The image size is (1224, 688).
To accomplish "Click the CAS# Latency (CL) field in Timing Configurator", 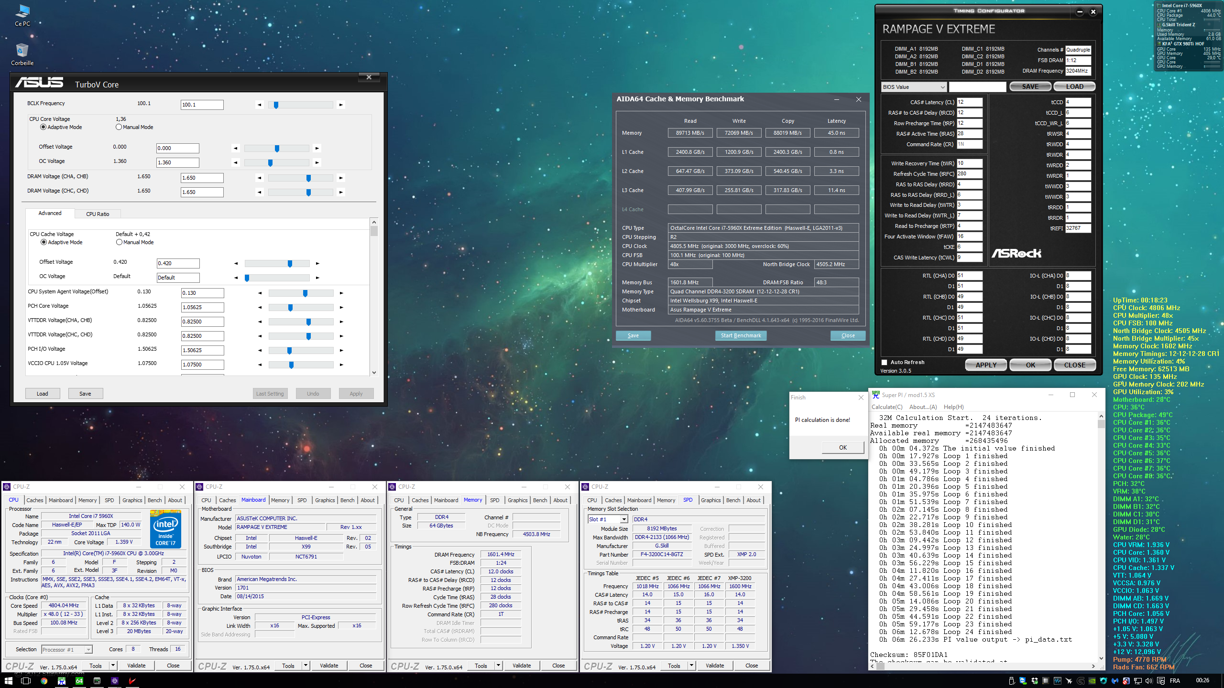I will pyautogui.click(x=969, y=102).
